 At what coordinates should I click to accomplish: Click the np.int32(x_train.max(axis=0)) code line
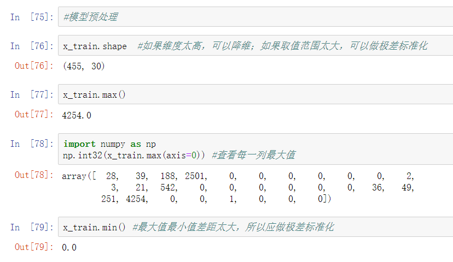tap(134, 156)
